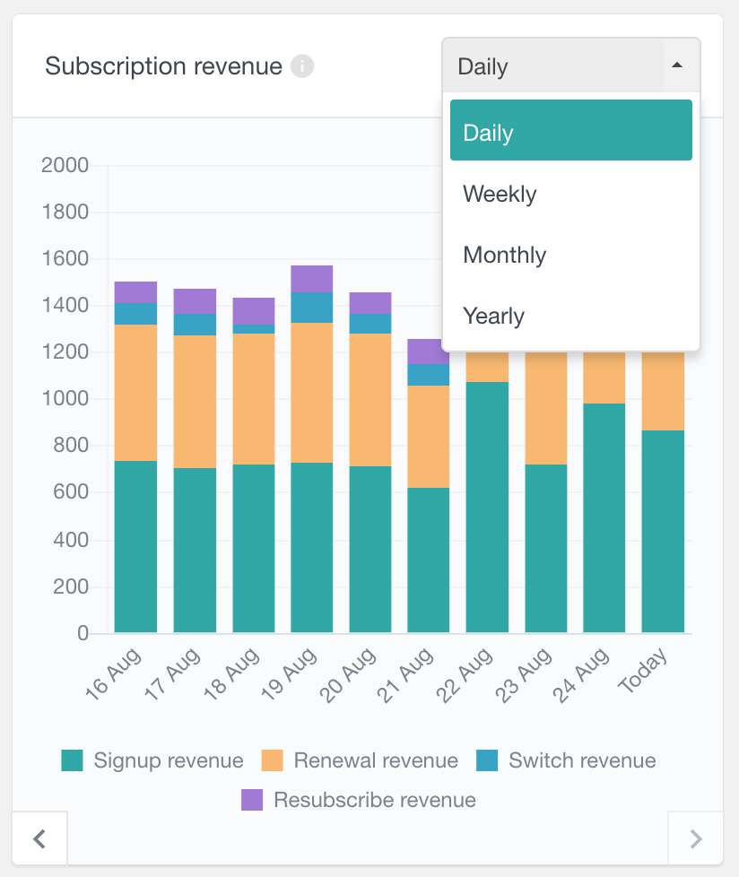Click the info icon beside Subscription revenue
Viewport: 739px width, 877px height.
click(x=302, y=66)
